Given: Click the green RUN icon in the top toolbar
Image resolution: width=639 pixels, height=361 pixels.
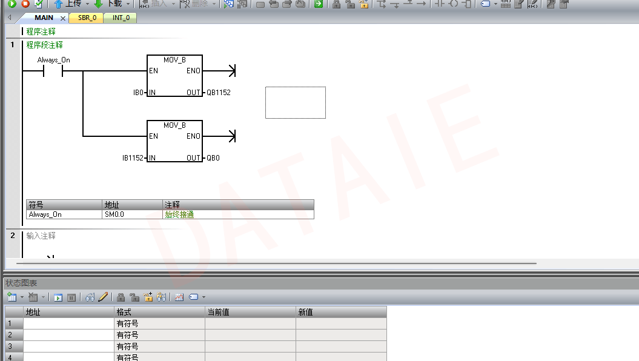Looking at the screenshot, I should pyautogui.click(x=12, y=4).
